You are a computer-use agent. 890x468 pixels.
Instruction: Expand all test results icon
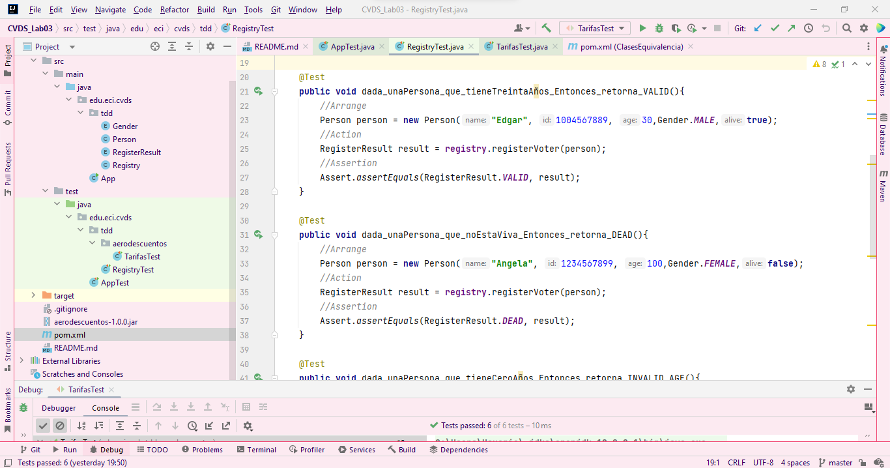[x=120, y=426]
